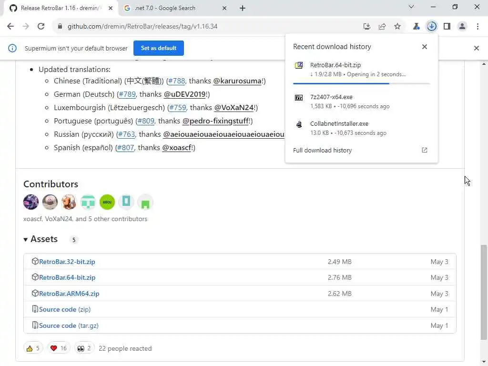The height and width of the screenshot is (366, 488).
Task: Toggle the downloads toolbar button
Action: tap(432, 27)
